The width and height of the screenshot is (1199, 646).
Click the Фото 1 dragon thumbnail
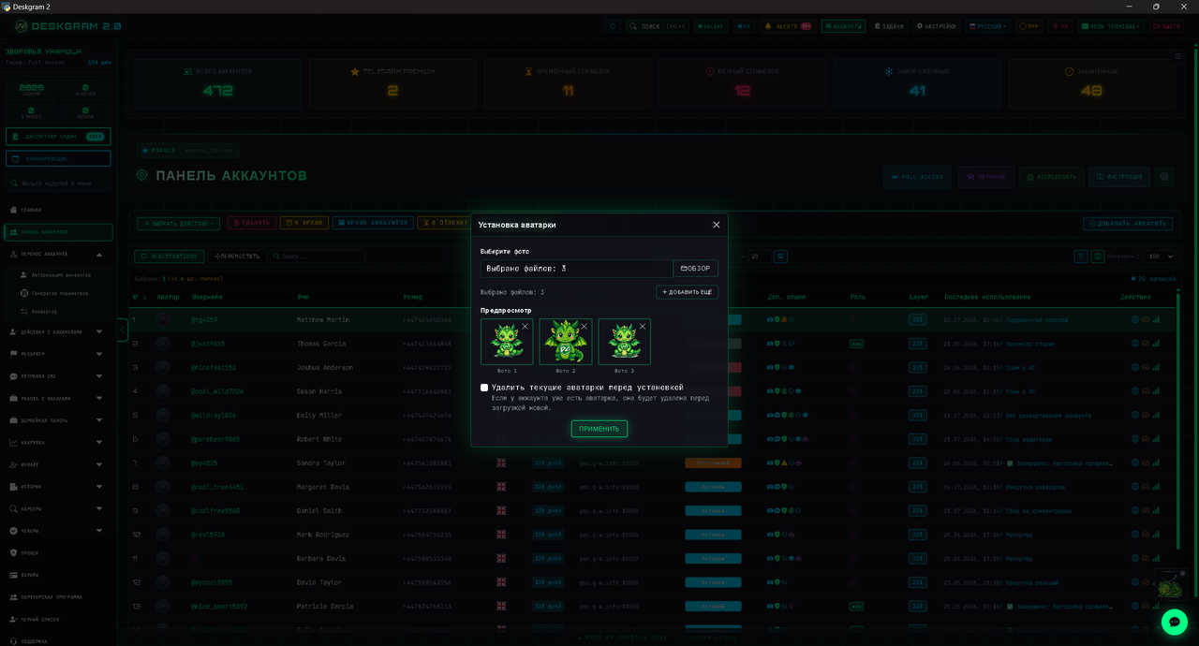(x=507, y=342)
